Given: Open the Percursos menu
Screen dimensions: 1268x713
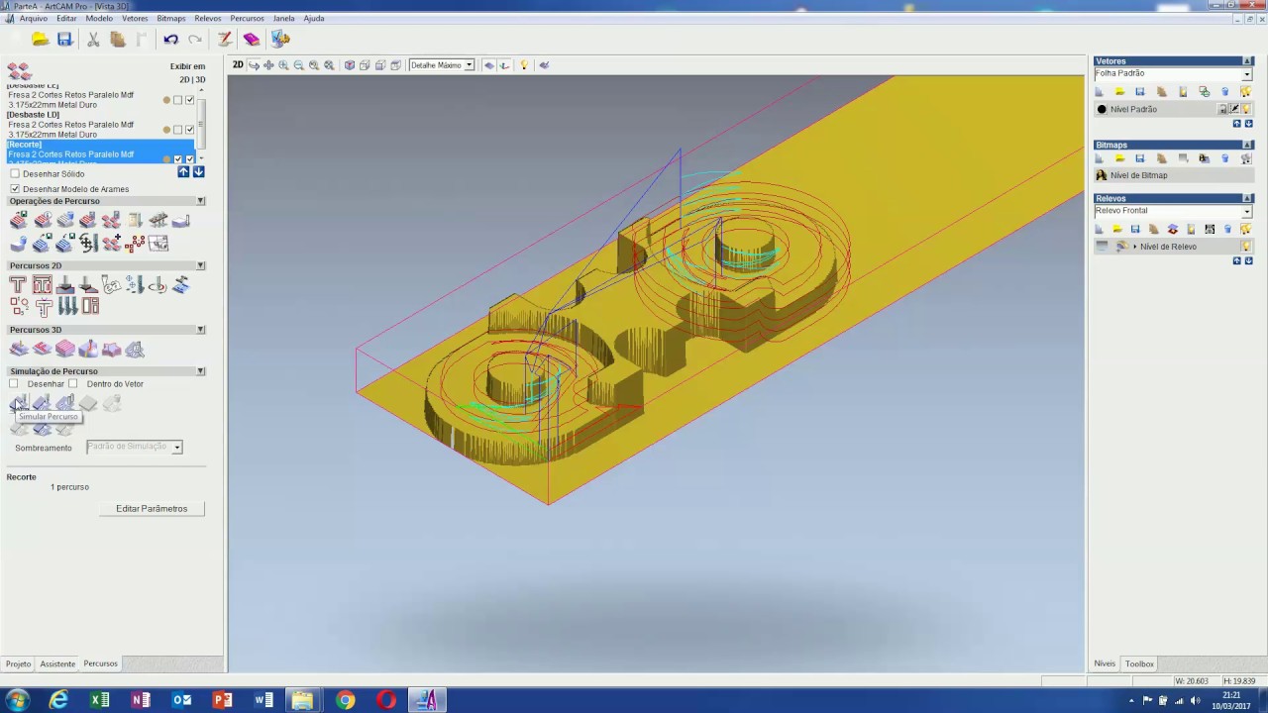Looking at the screenshot, I should tap(247, 19).
